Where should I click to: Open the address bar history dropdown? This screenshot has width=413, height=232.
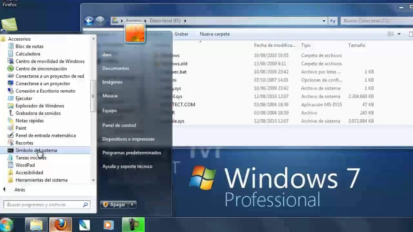pyautogui.click(x=324, y=21)
